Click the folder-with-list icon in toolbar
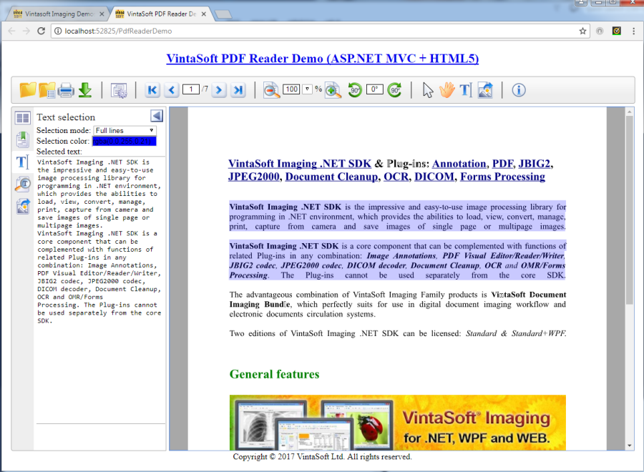 point(47,90)
